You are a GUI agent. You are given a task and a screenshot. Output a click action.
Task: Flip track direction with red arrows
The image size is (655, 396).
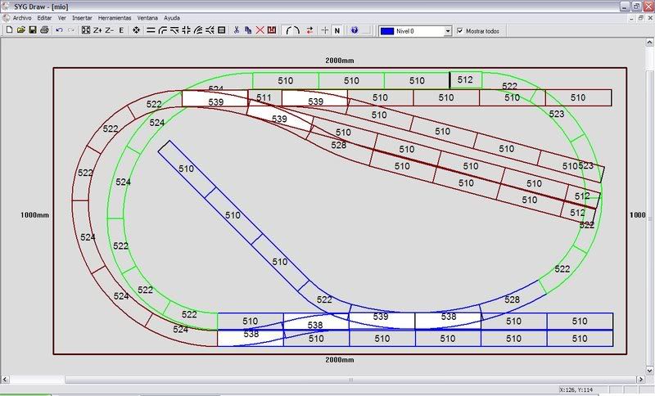pos(309,30)
